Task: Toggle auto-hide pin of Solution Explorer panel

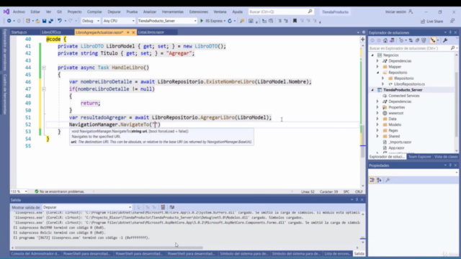Action: 450,32
